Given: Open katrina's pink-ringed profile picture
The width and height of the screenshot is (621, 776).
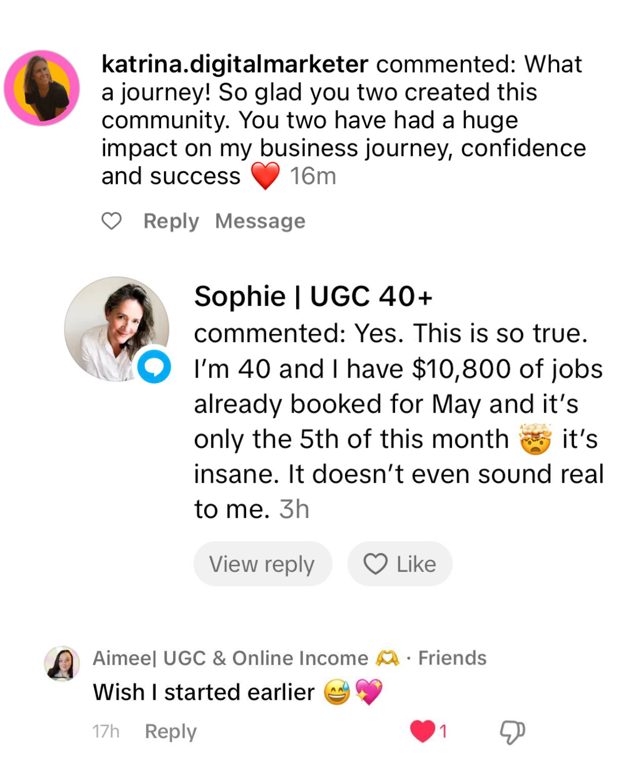Looking at the screenshot, I should click(42, 88).
